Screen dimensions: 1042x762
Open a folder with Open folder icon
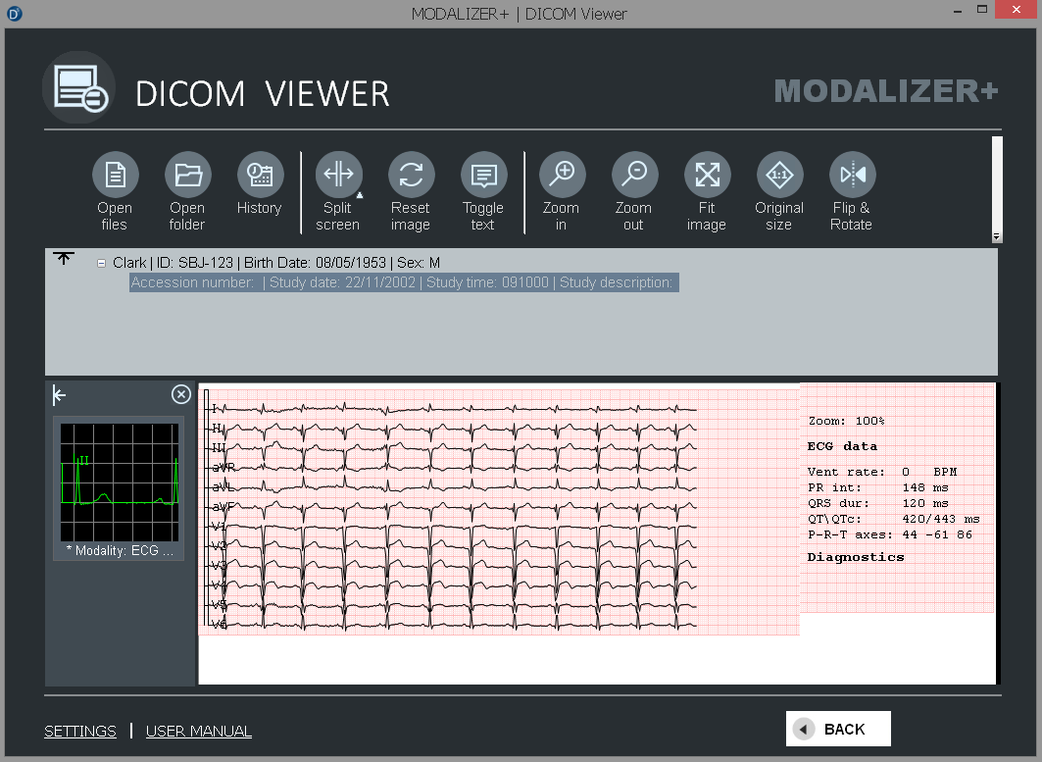click(187, 176)
